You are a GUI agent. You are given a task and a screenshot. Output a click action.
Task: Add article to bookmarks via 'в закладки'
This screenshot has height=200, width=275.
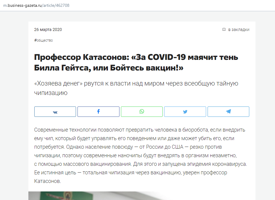click(239, 29)
